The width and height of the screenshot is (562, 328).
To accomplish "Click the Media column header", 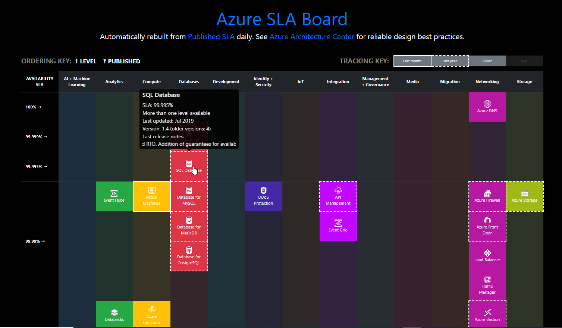I will [x=412, y=82].
